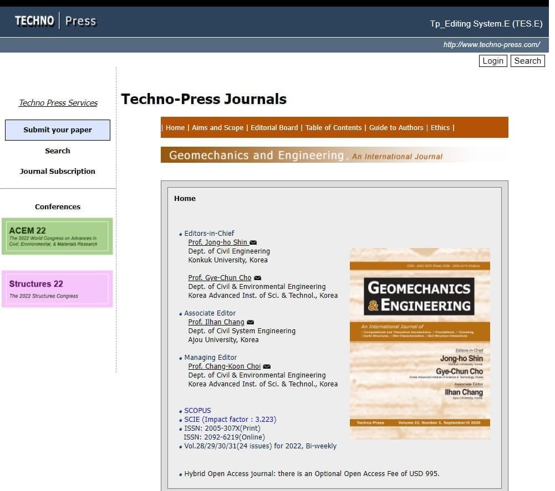
Task: Open the ACEM 22 conference banner
Action: tap(57, 236)
